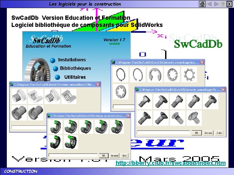Screen dimensions: 234x175
Task: Click the Version 1.7 label
Action: pyautogui.click(x=114, y=40)
